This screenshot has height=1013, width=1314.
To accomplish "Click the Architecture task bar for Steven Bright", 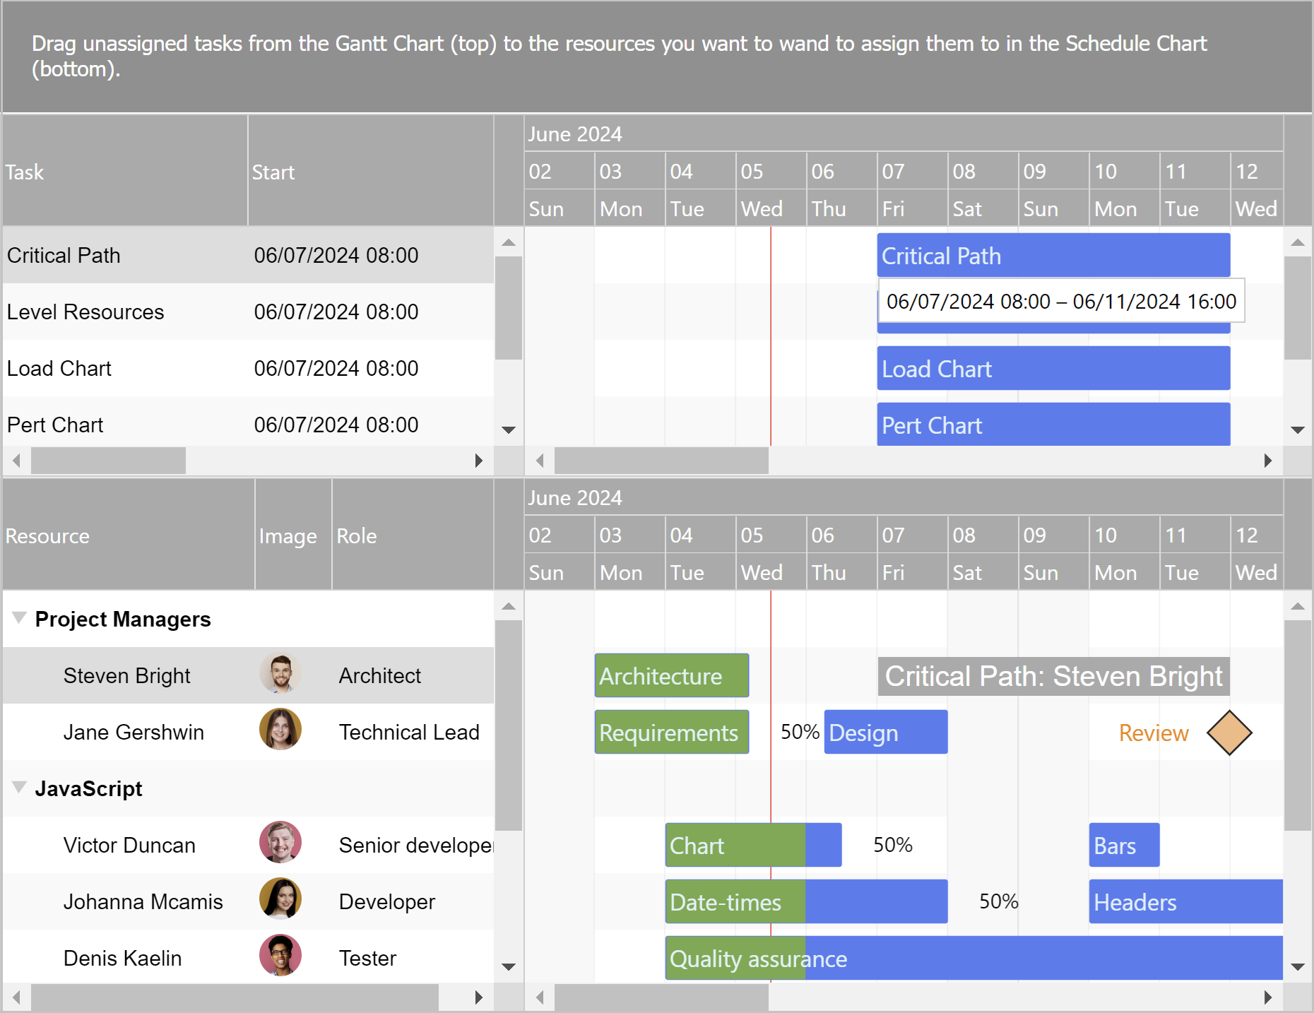I will click(x=671, y=675).
